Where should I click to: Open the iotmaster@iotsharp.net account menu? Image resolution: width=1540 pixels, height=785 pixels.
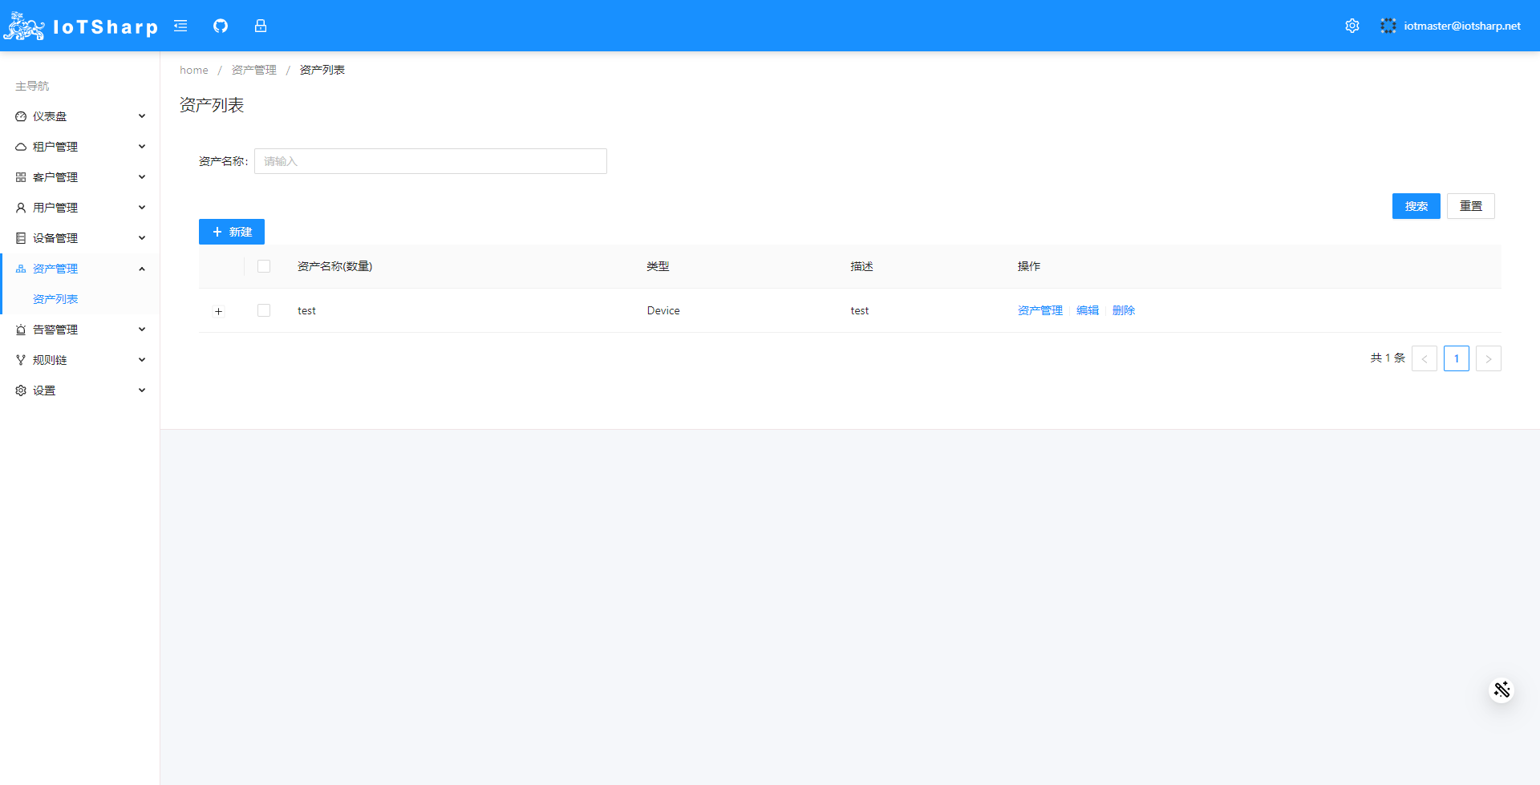1461,26
